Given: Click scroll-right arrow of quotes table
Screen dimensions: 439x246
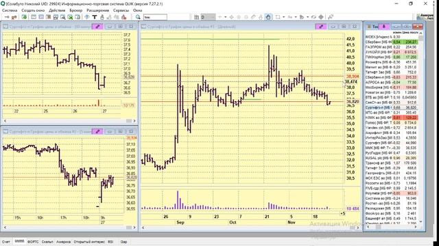Looking at the screenshot, I should (x=416, y=227).
